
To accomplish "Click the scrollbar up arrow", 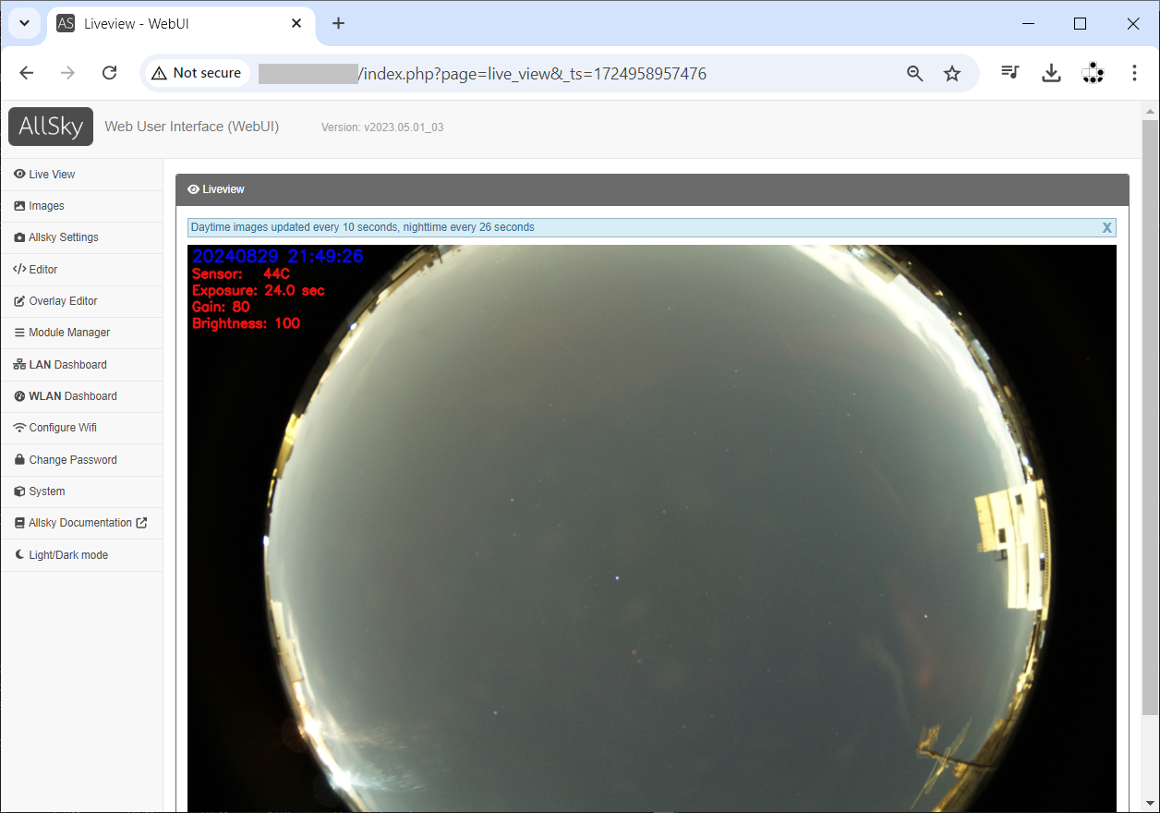I will 1150,111.
